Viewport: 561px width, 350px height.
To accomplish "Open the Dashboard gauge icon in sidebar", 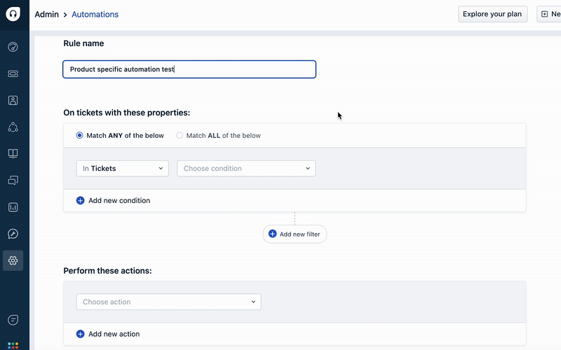I will click(x=13, y=47).
